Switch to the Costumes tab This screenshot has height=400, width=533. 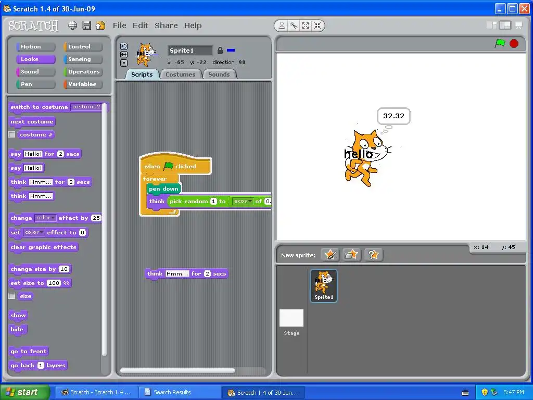click(181, 74)
